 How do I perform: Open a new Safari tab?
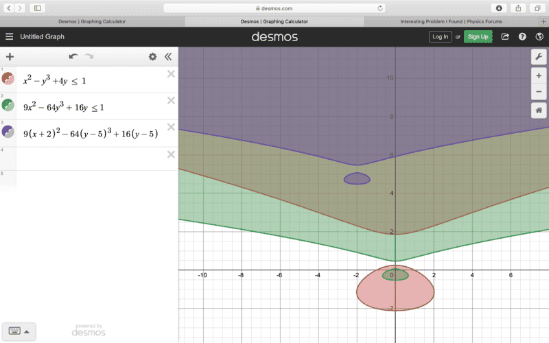point(544,21)
